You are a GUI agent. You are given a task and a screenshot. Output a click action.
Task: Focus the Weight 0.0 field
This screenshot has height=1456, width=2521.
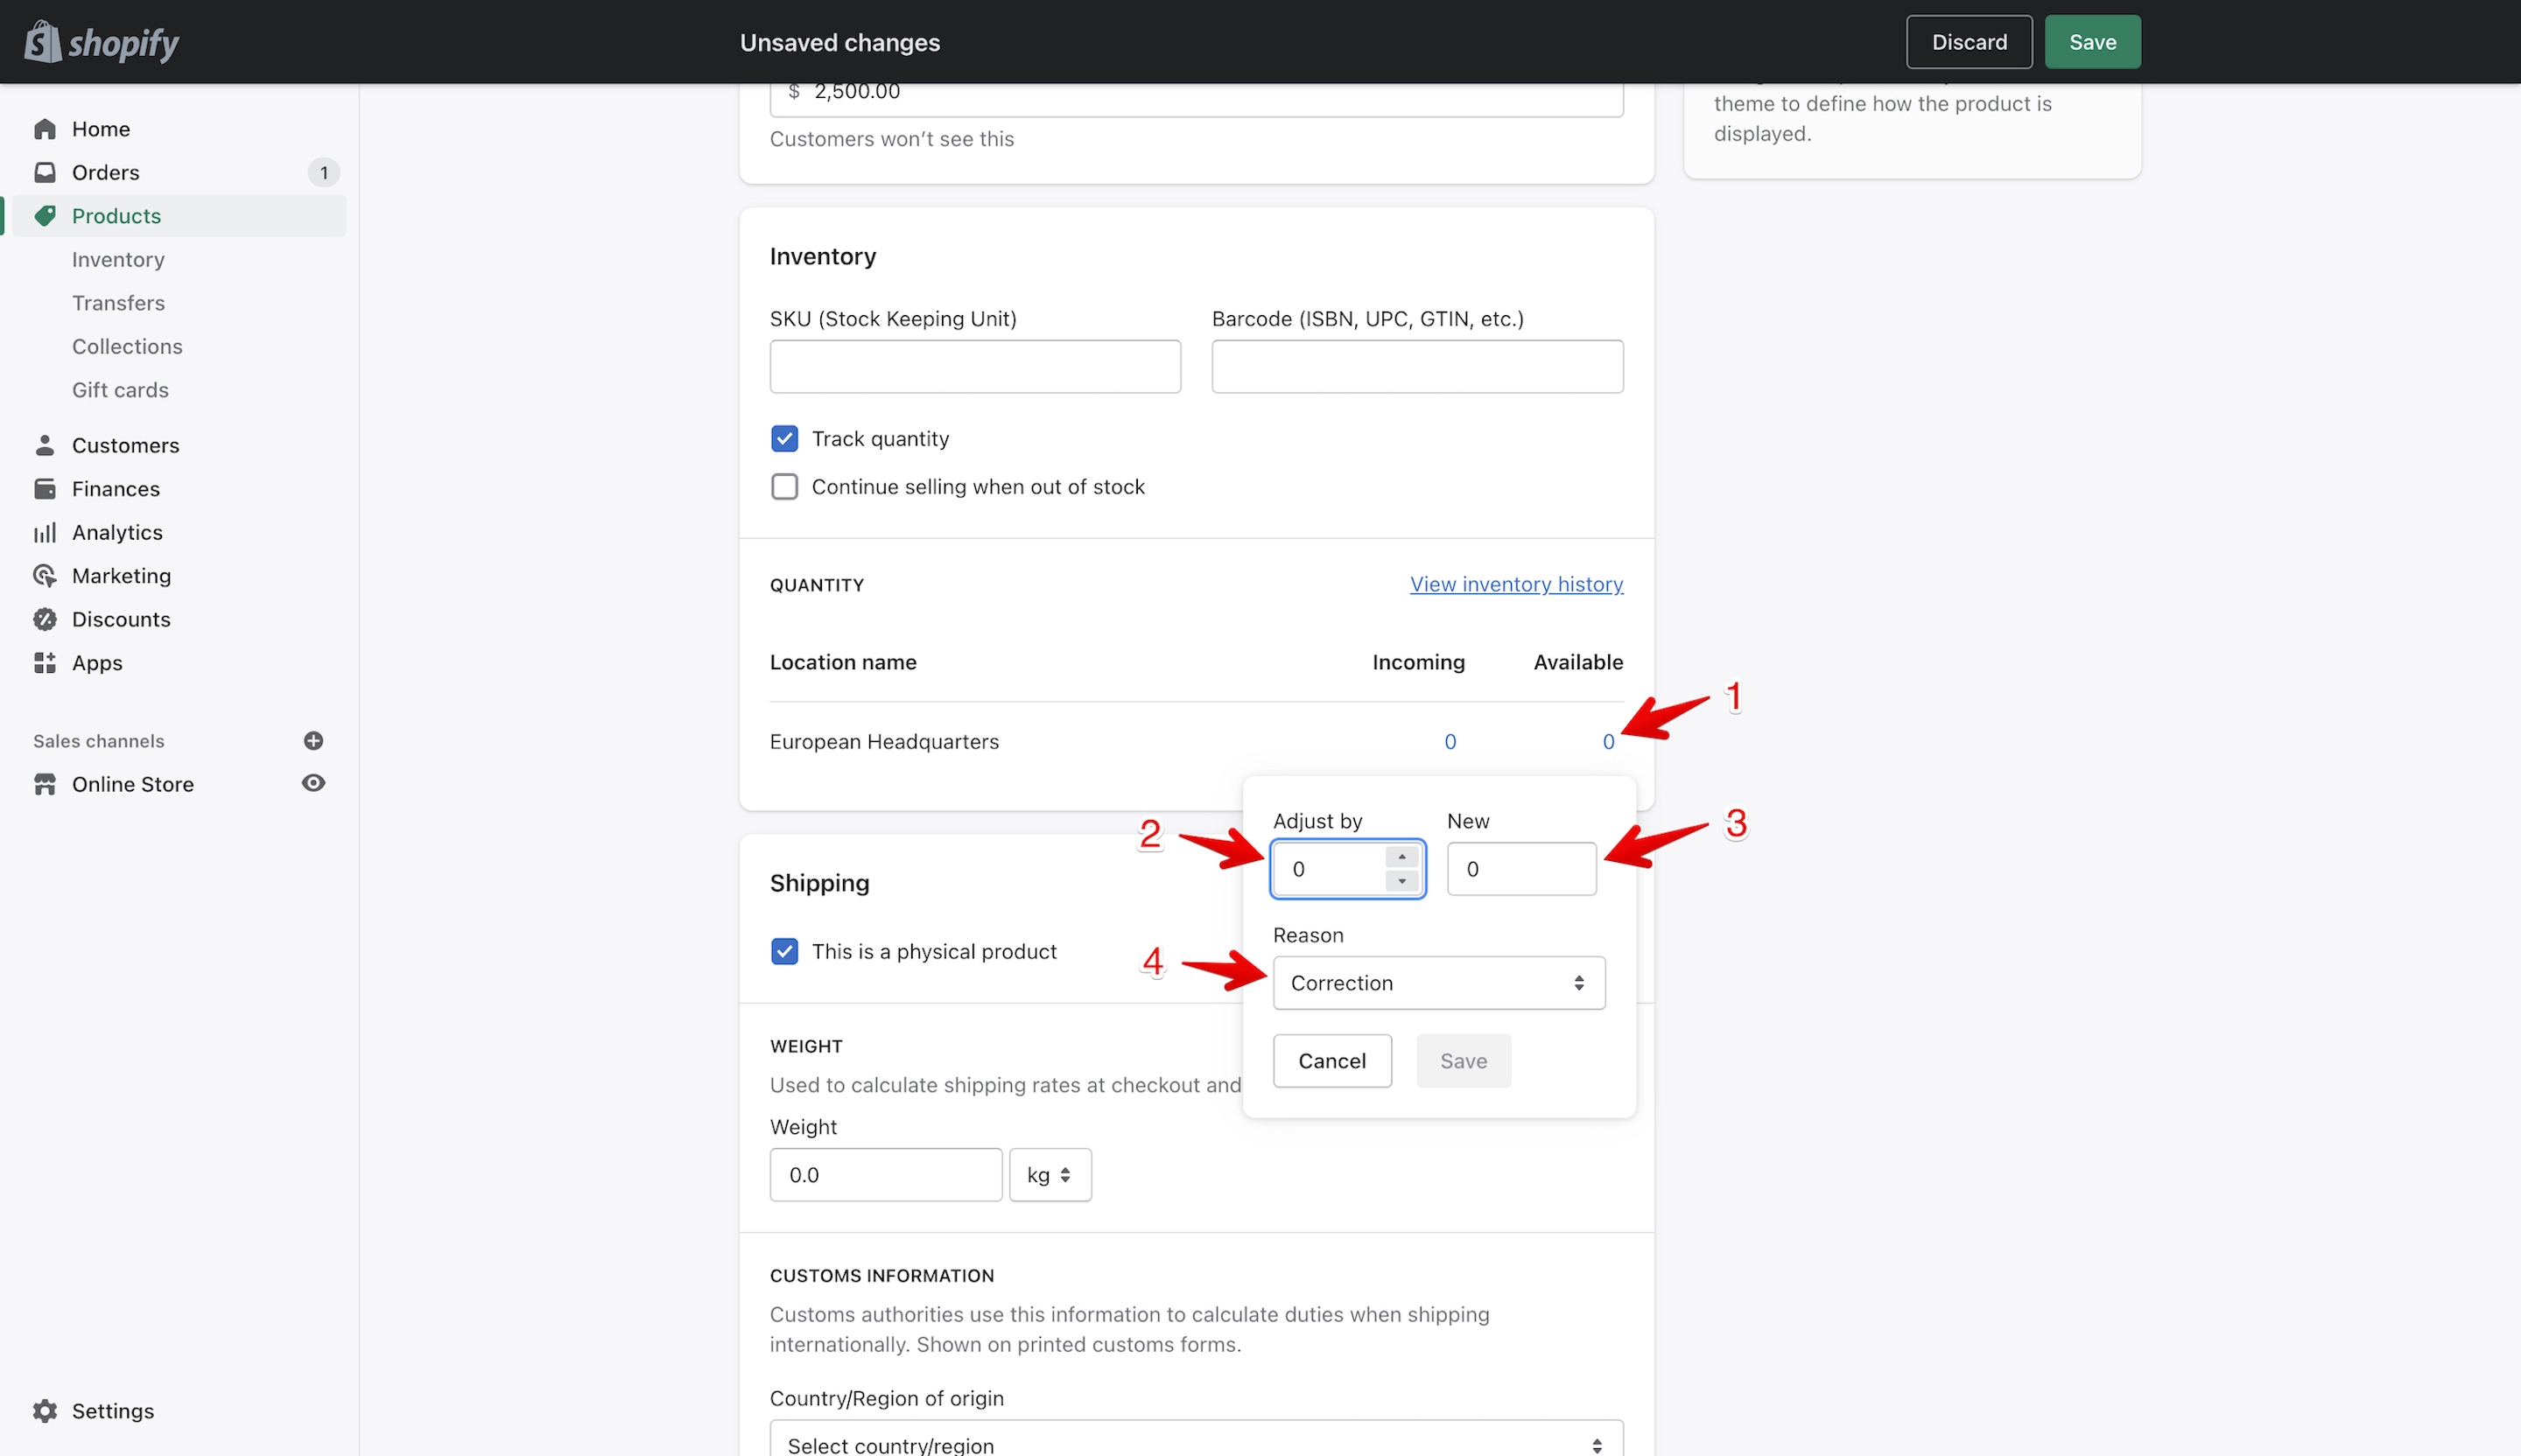click(x=887, y=1175)
